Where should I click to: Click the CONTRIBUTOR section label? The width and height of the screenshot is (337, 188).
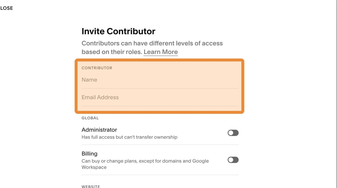(97, 68)
